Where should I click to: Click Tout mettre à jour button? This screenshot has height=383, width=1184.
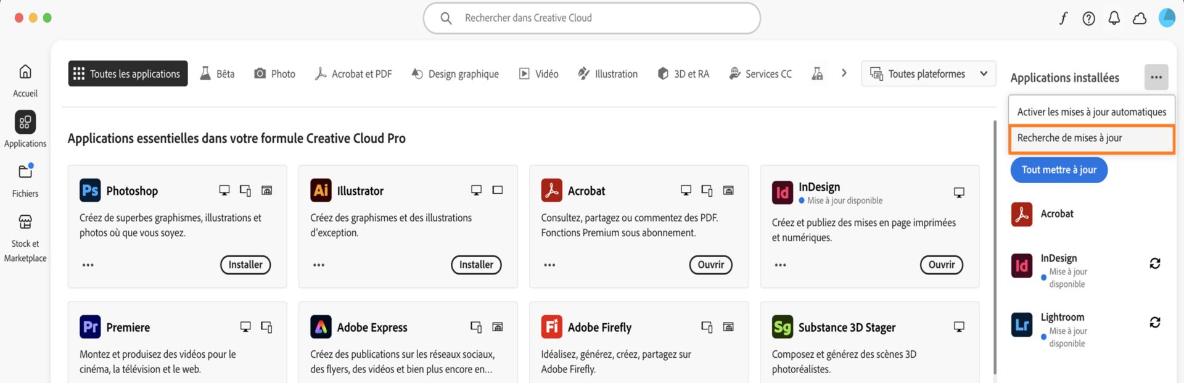pyautogui.click(x=1059, y=170)
